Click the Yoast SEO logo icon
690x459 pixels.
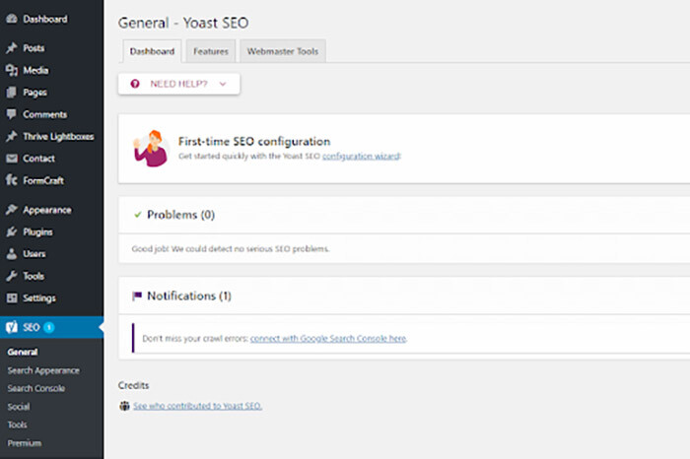(x=12, y=327)
